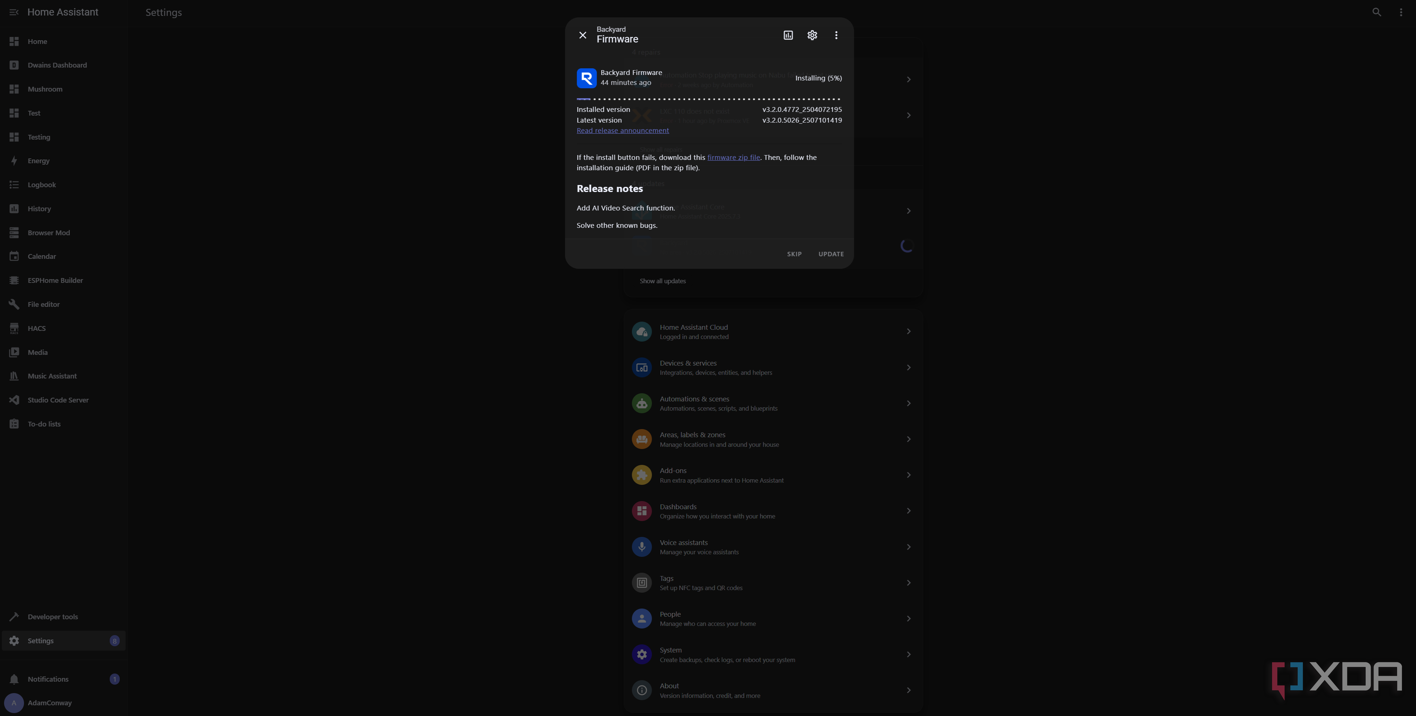Click the Calendar icon in sidebar
Screen dimensions: 1416x716
[x=14, y=257]
